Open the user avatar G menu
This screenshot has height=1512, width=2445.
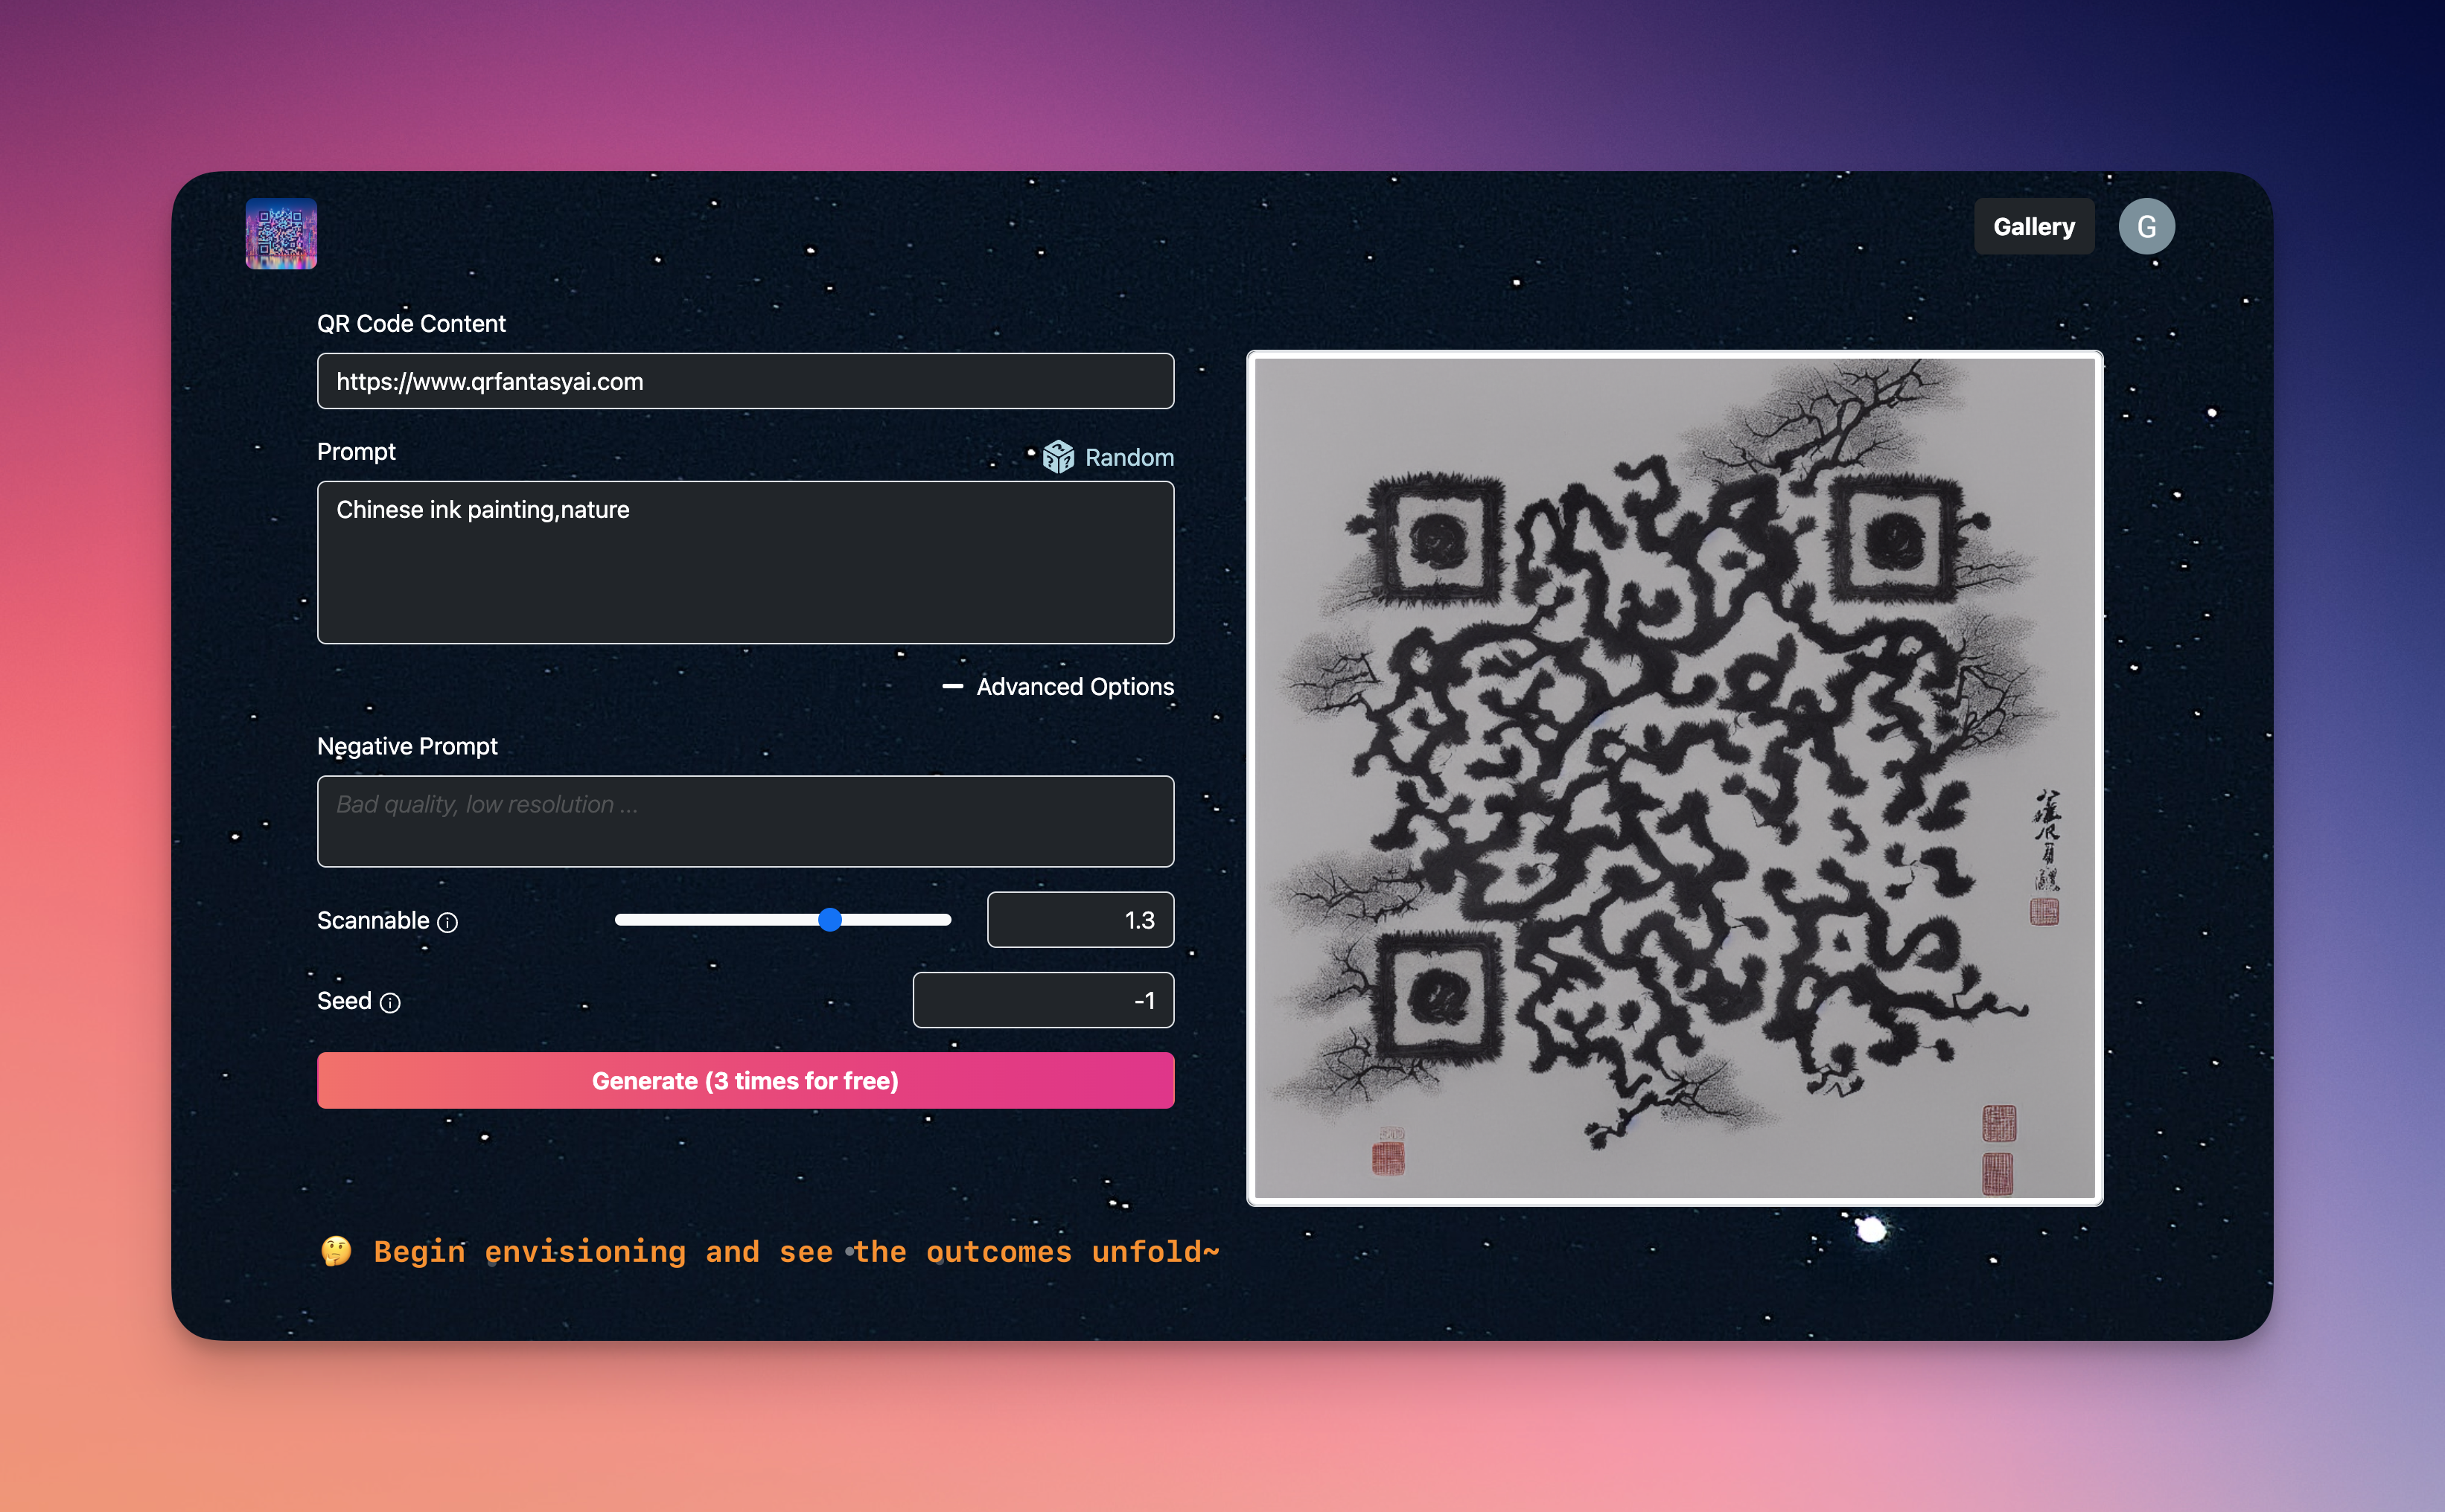click(x=2147, y=226)
